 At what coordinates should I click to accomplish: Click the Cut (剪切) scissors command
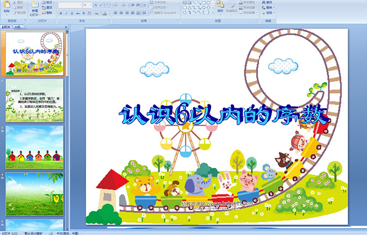coord(18,2)
